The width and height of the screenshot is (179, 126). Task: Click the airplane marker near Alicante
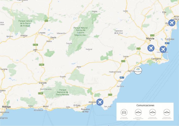click(172, 23)
